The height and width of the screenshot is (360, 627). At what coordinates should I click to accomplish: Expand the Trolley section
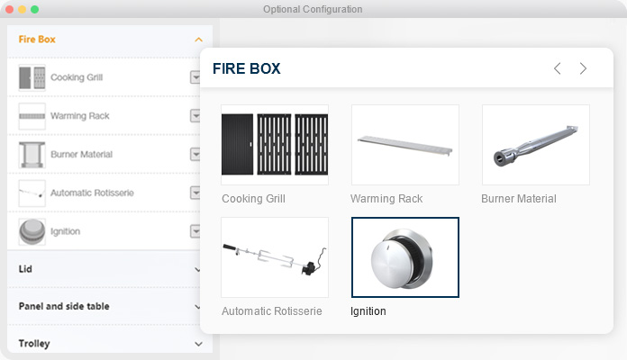pyautogui.click(x=198, y=344)
